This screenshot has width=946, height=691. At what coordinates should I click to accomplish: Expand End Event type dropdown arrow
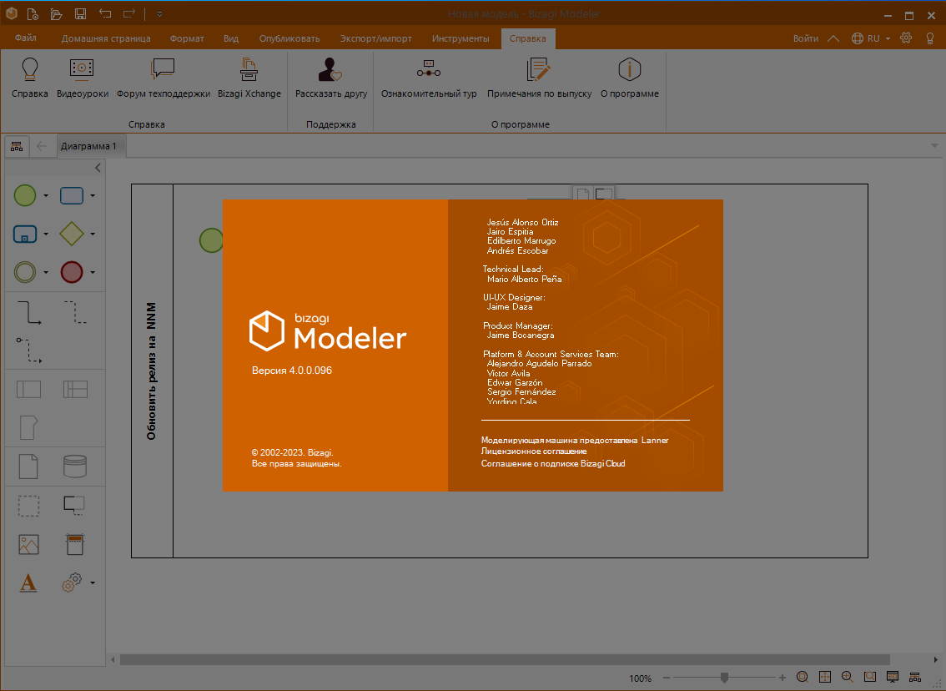[93, 272]
